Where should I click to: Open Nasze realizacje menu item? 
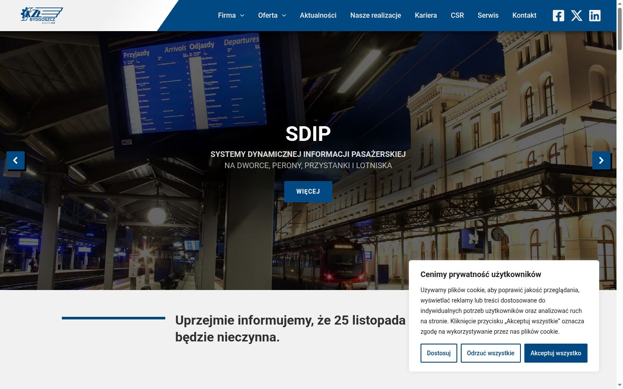(x=376, y=16)
